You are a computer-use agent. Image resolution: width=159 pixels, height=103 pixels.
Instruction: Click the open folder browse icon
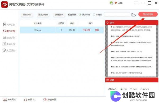(134, 15)
